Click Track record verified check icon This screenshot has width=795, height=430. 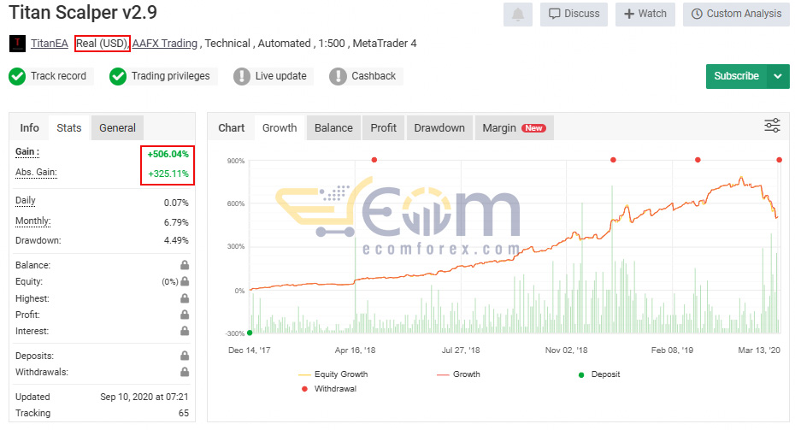click(17, 77)
